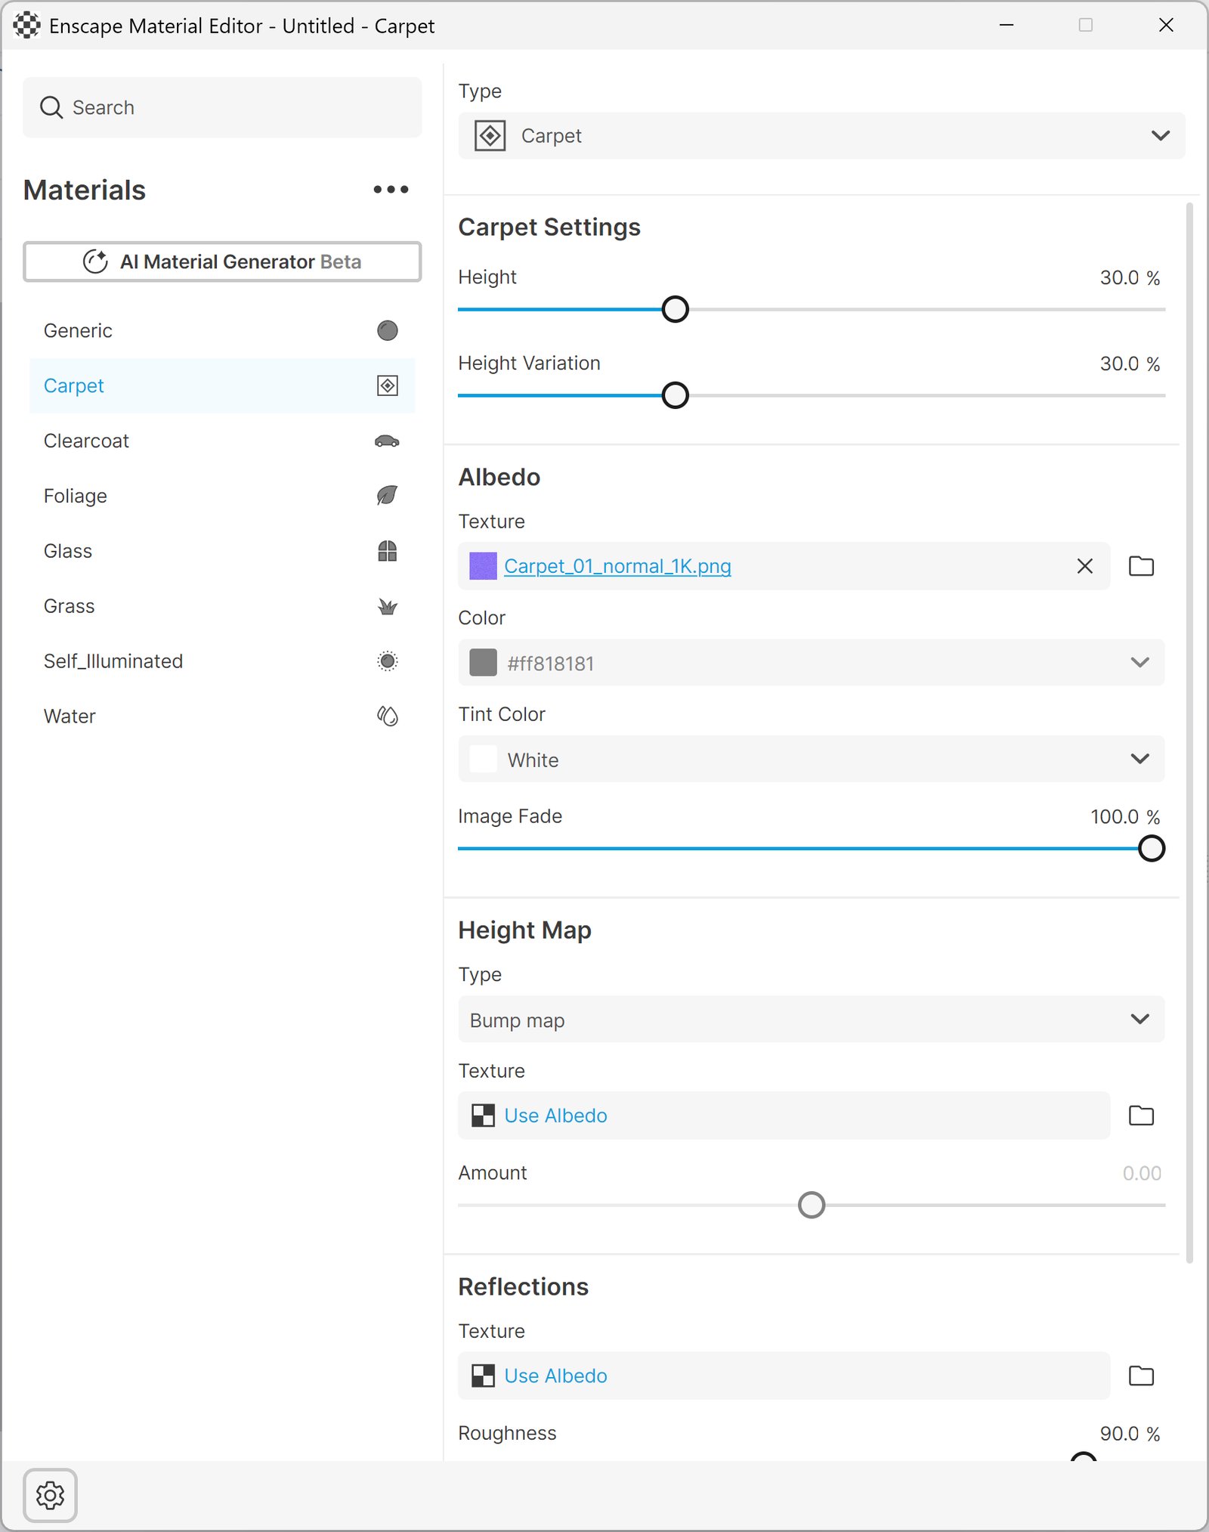Open the Carpet_01_normal_1K.png texture link
The image size is (1209, 1532).
click(x=617, y=566)
